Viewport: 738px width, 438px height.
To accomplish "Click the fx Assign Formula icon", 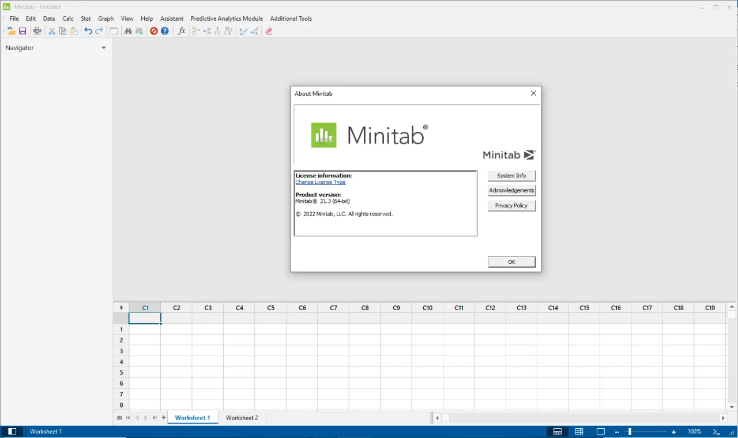I will [x=182, y=31].
